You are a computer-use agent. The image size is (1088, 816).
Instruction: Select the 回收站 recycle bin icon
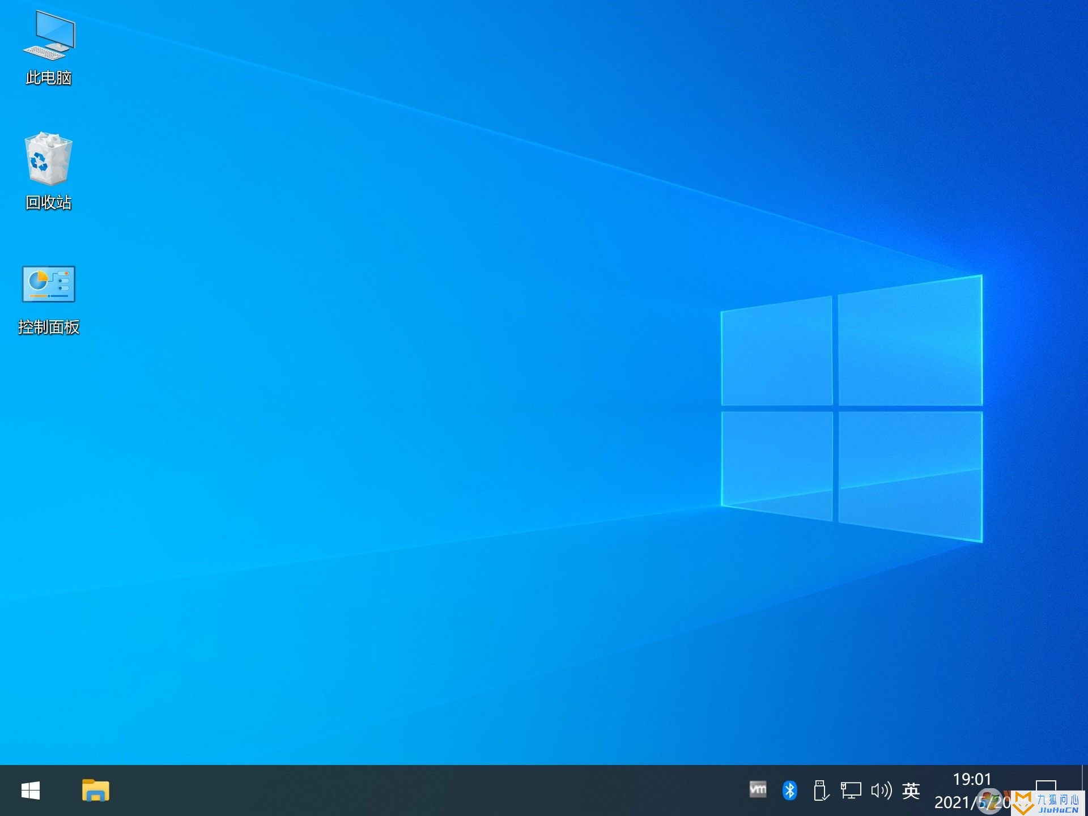pos(49,171)
